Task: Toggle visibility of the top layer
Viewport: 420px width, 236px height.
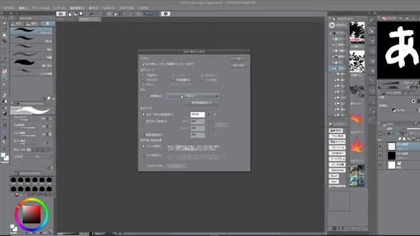Action: [x=380, y=146]
